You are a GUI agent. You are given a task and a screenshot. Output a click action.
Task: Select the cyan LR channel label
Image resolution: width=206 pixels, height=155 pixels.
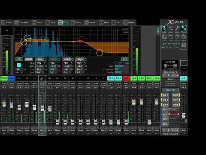[x=184, y=78]
